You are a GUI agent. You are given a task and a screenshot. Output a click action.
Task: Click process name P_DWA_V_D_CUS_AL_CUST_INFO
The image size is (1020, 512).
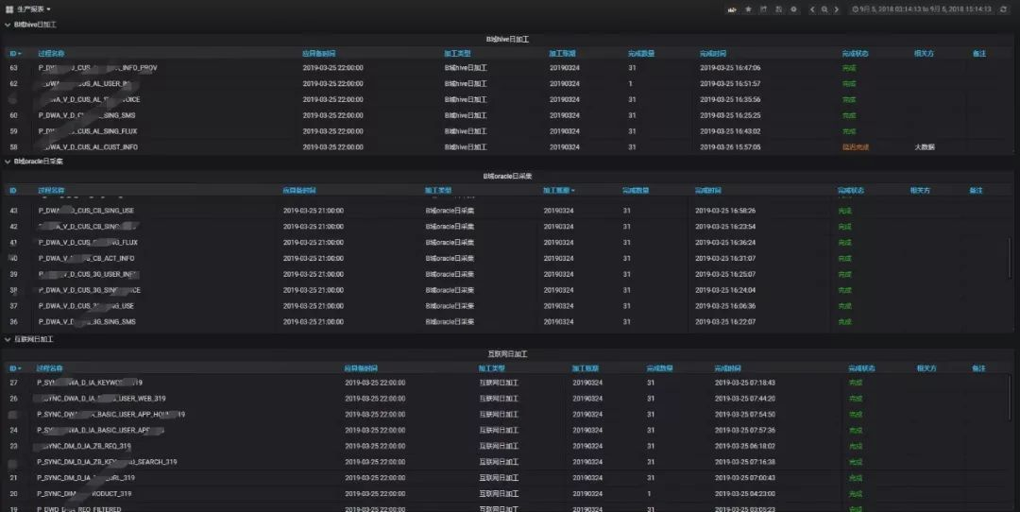(x=88, y=147)
